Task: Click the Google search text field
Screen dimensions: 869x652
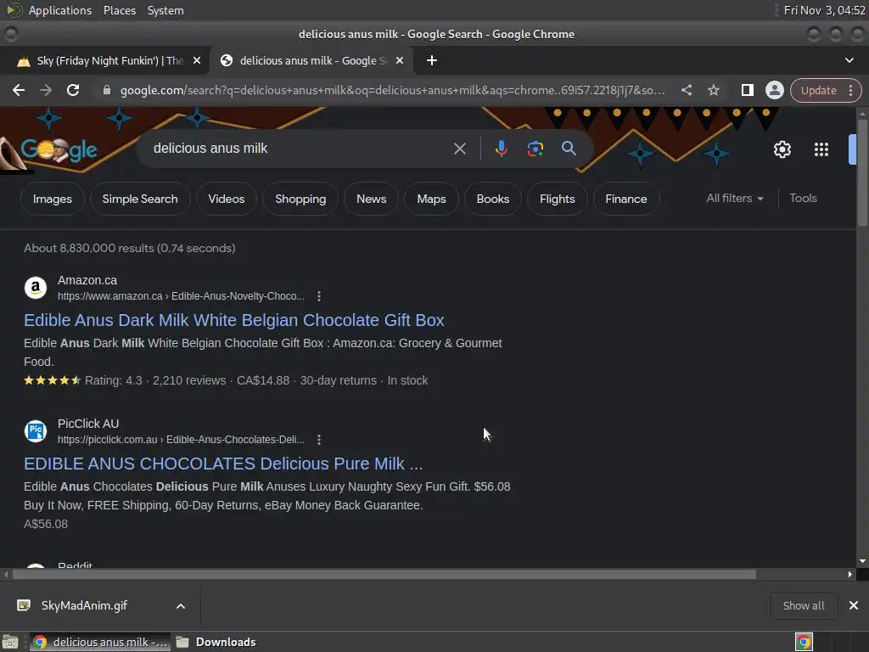Action: coord(300,149)
